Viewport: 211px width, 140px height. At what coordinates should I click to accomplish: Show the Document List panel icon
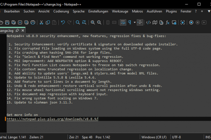161,22
